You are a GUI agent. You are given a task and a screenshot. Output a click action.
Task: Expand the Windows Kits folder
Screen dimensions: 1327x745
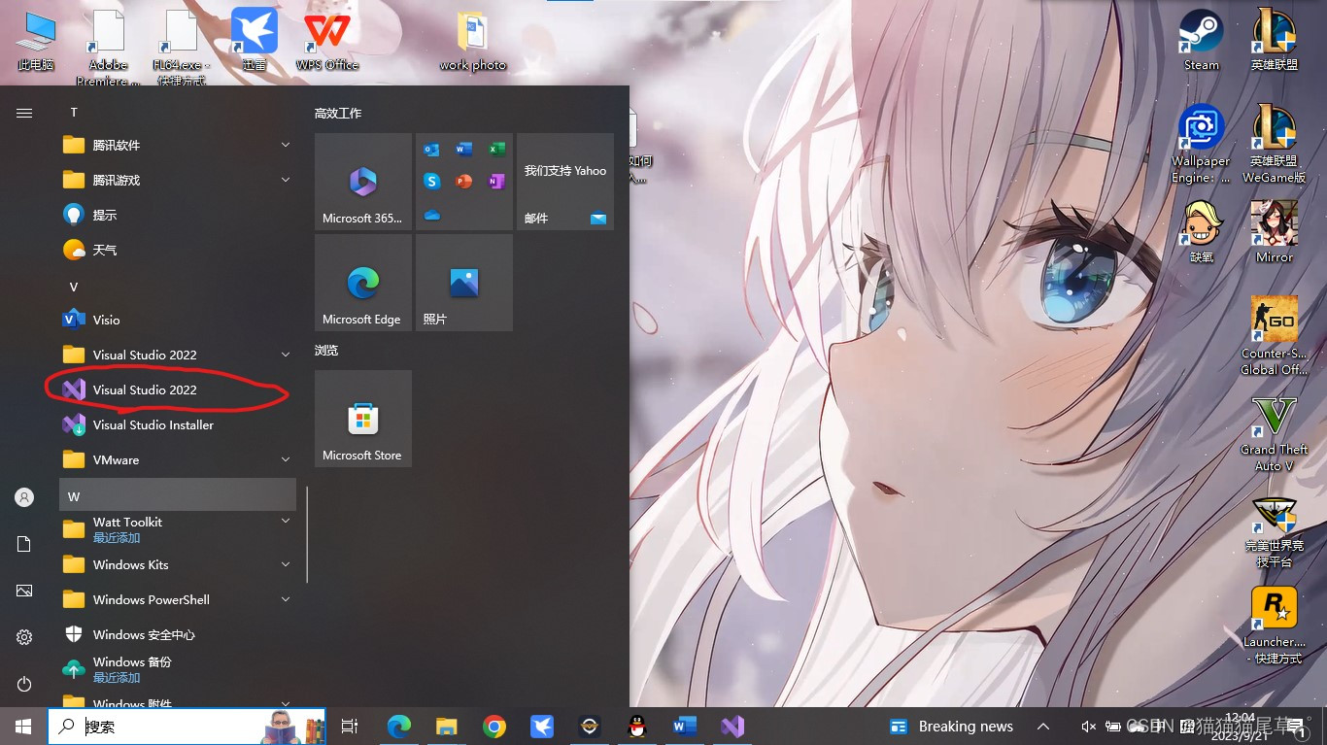pyautogui.click(x=286, y=564)
